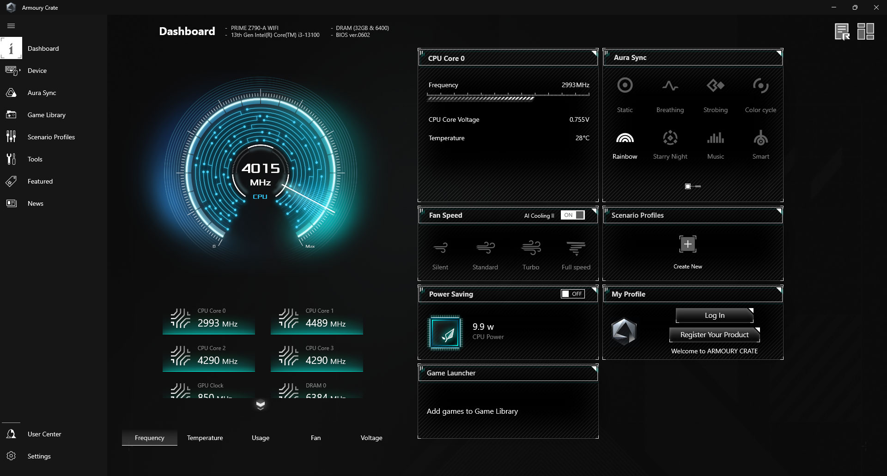Image resolution: width=887 pixels, height=476 pixels.
Task: Open the Voltage monitoring tab
Action: click(x=371, y=438)
